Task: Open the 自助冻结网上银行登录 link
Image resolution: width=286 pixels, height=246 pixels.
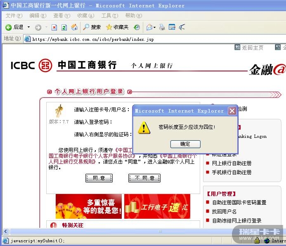Action: [237, 221]
